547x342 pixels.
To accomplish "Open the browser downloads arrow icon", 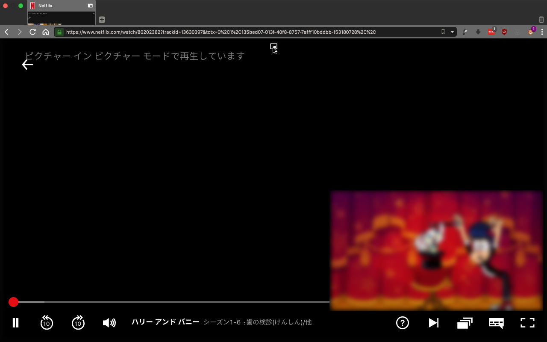I will (478, 32).
